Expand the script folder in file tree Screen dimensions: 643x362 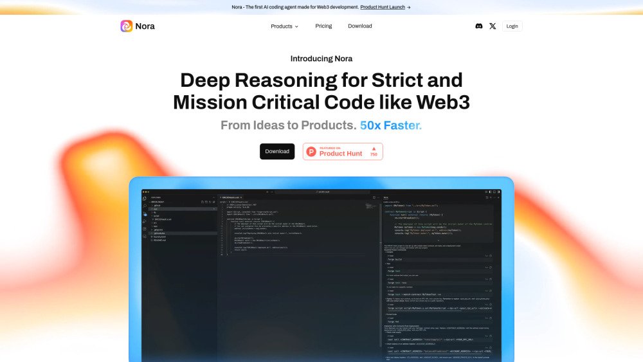click(156, 216)
